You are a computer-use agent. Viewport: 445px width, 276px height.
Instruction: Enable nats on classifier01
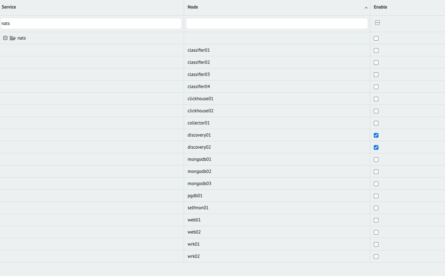[x=376, y=50]
